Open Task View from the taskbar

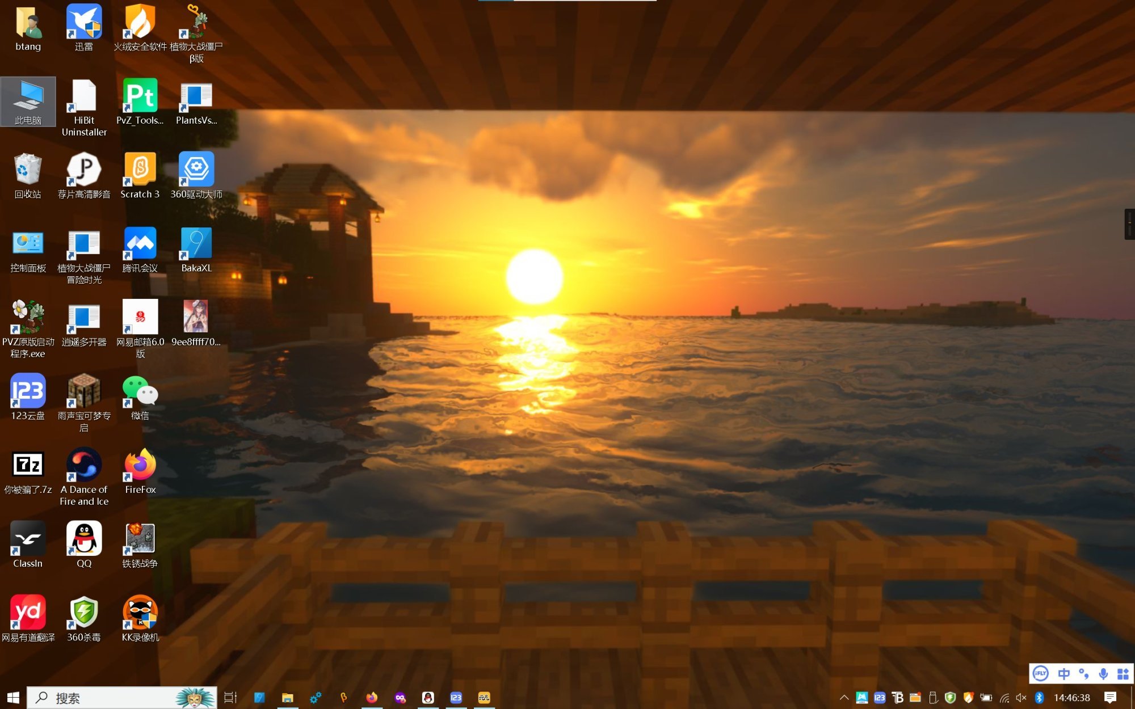(x=230, y=698)
